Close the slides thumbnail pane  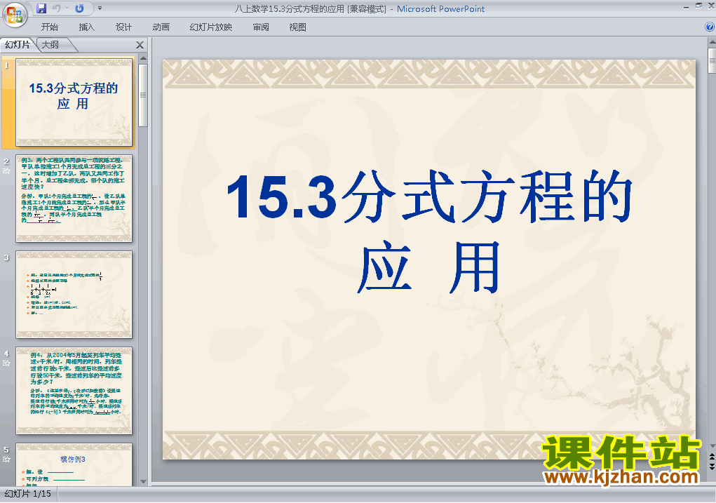pyautogui.click(x=140, y=45)
